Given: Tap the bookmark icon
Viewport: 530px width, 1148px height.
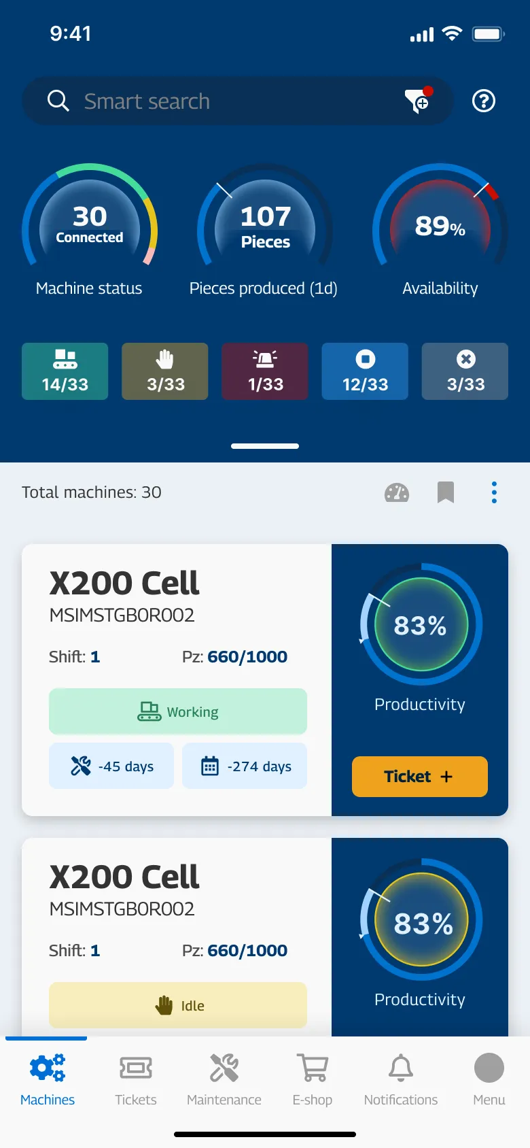Looking at the screenshot, I should pyautogui.click(x=446, y=492).
